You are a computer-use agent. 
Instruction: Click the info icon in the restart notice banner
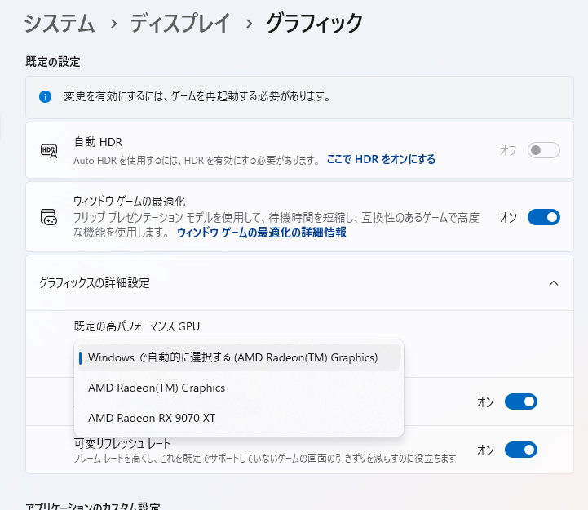[46, 96]
